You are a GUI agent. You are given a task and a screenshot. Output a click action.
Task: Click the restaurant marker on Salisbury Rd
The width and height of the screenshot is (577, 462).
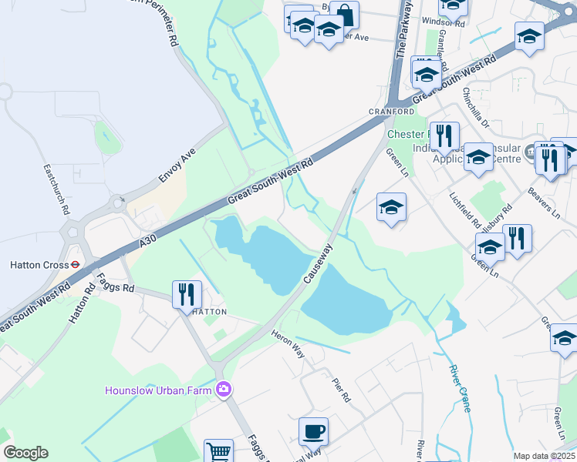pyautogui.click(x=517, y=239)
